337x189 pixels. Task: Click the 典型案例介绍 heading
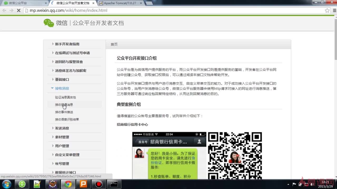pyautogui.click(x=129, y=104)
